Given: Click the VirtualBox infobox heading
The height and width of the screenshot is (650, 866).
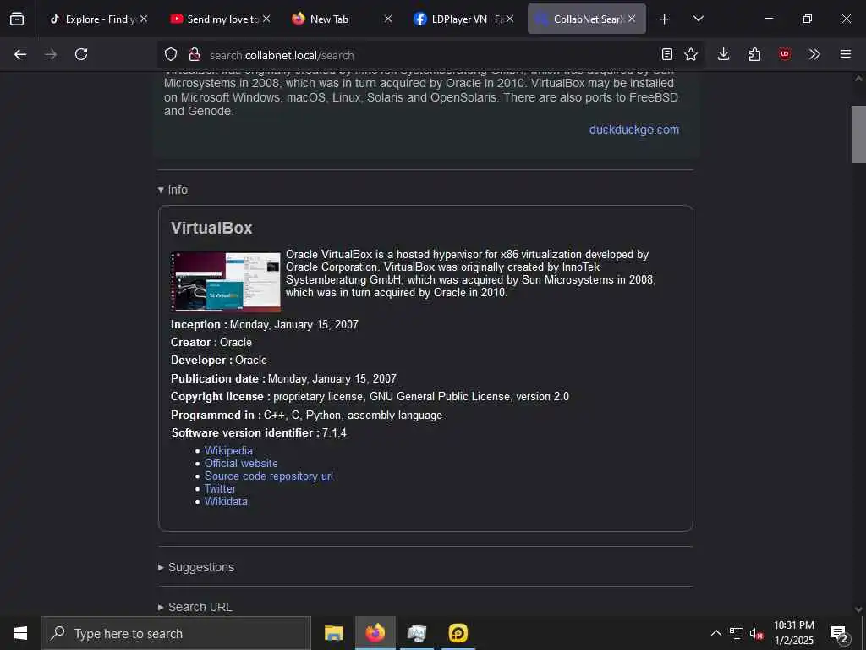Looking at the screenshot, I should tap(211, 228).
